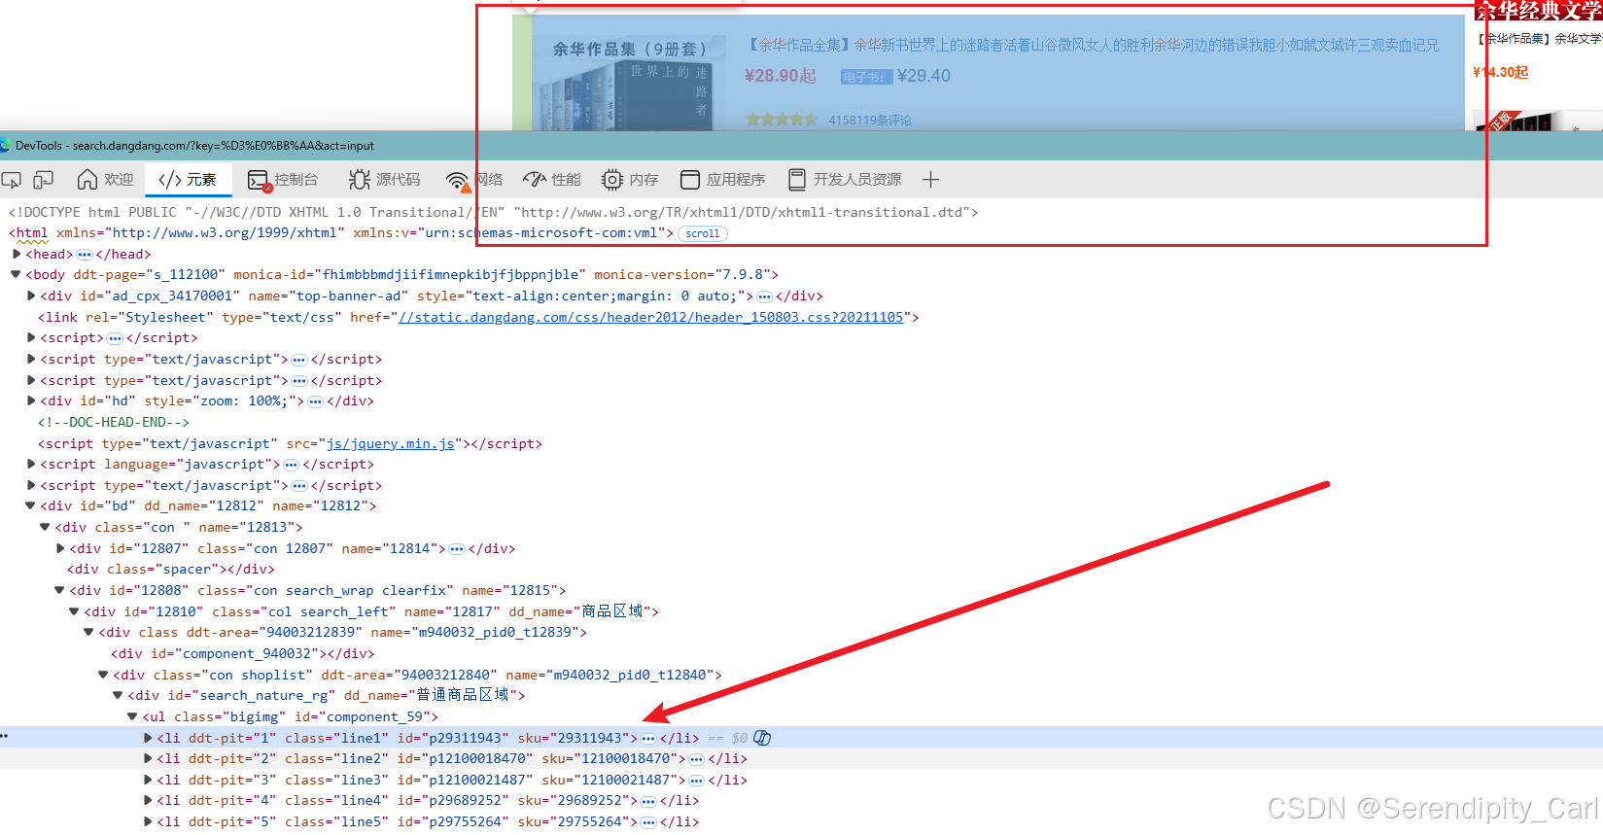
Task: Expand the script node without attributes
Action: [31, 337]
